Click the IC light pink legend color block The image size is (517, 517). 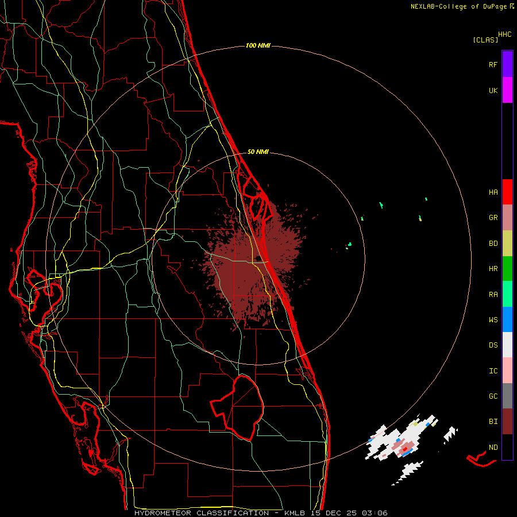coord(507,371)
